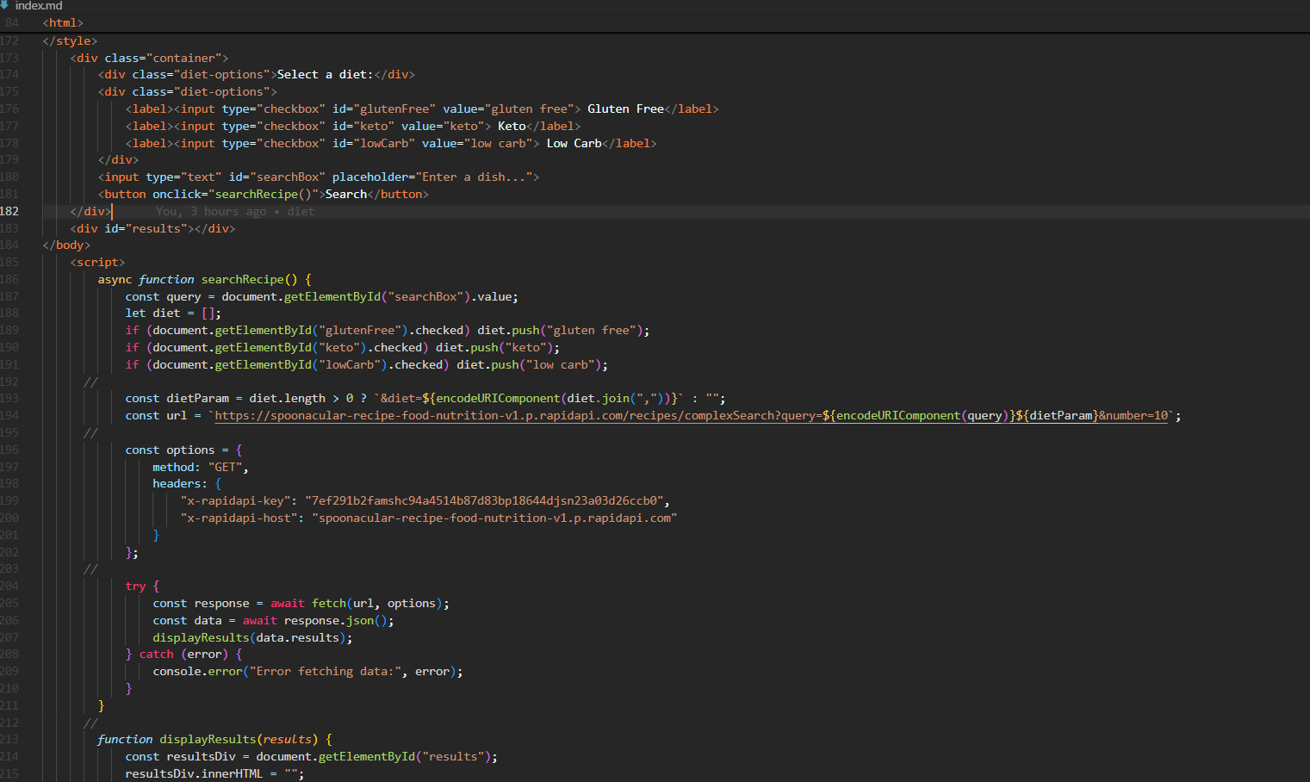Click the <div id="results"> line

point(152,229)
